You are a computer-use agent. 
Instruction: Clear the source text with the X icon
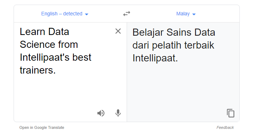point(118,31)
